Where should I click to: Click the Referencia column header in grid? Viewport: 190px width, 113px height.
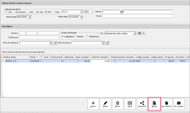(69, 57)
